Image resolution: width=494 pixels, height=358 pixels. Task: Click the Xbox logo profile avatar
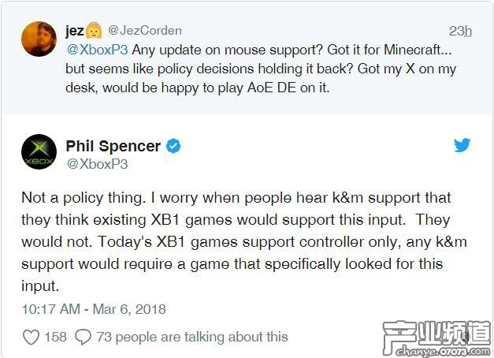point(38,154)
